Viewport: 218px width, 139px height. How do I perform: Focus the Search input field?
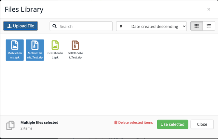pos(81,26)
